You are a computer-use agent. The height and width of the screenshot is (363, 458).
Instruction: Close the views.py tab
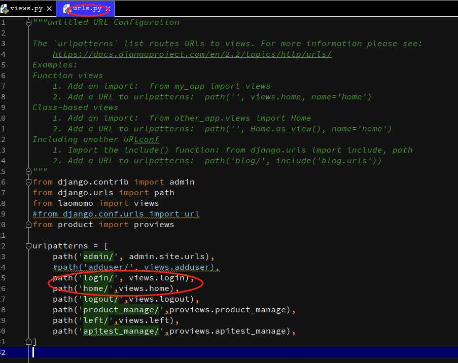49,9
